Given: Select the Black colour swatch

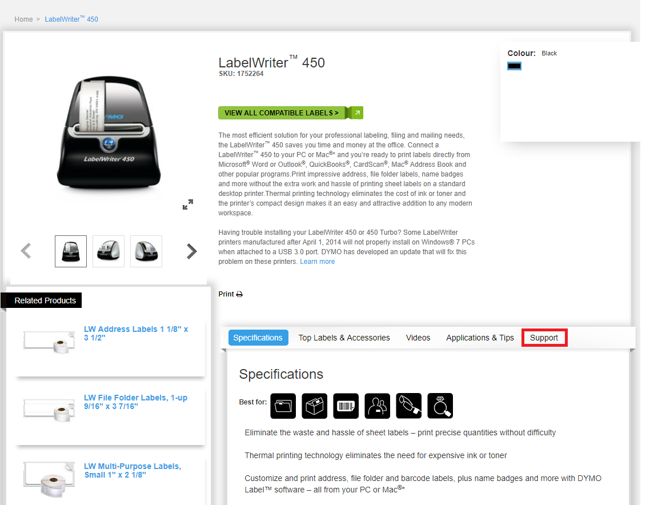Looking at the screenshot, I should pyautogui.click(x=514, y=66).
